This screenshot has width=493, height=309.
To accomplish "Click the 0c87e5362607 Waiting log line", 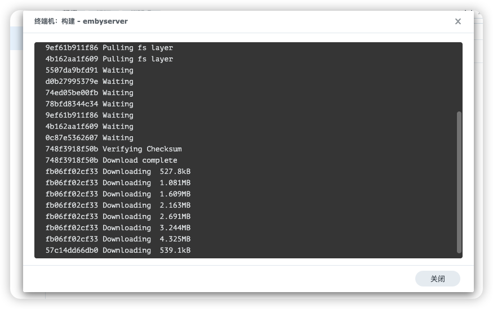I will [89, 137].
